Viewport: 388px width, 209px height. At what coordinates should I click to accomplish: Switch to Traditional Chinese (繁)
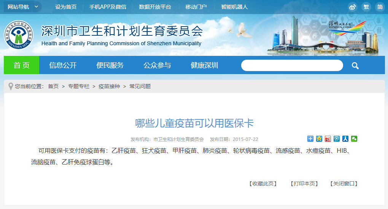pyautogui.click(x=366, y=7)
